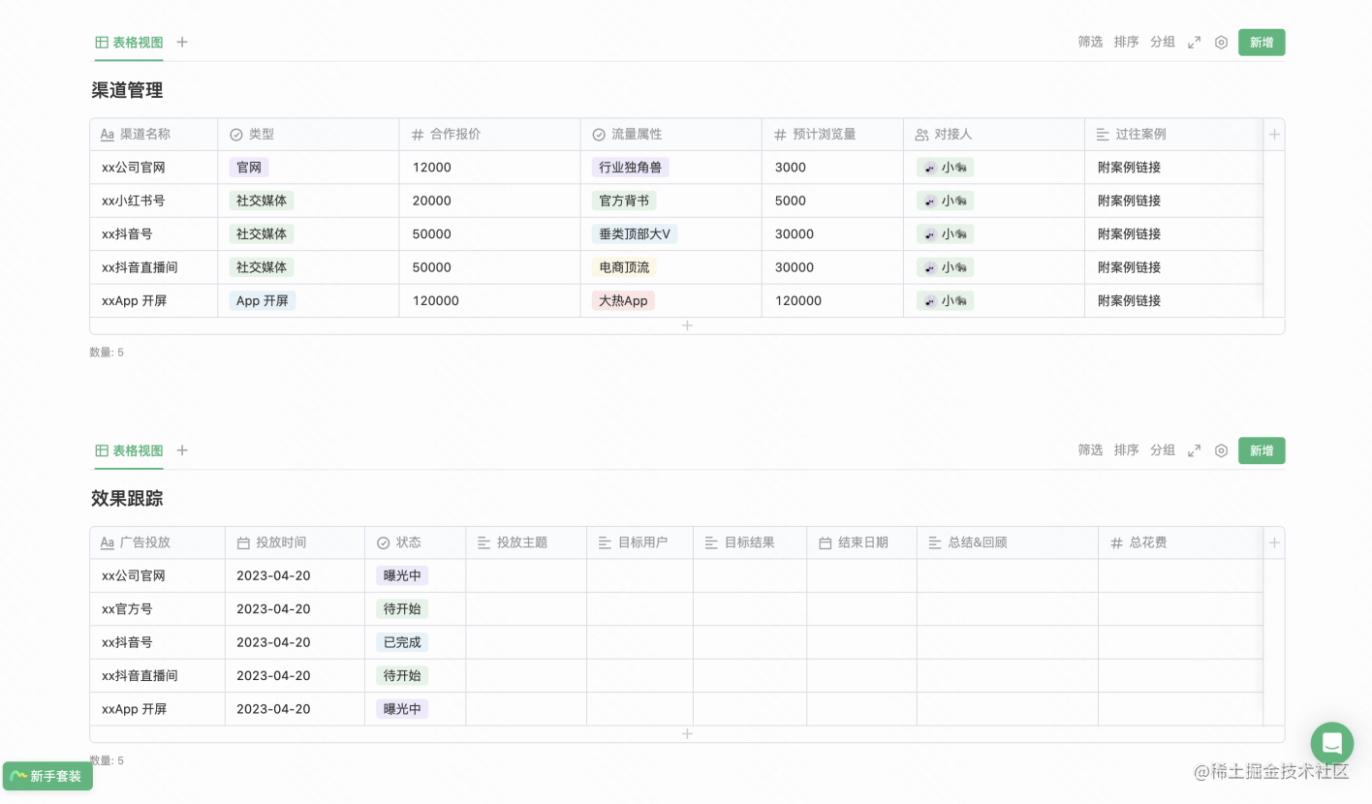Select xx小红书号 channel name cell
The width and height of the screenshot is (1372, 804).
click(154, 201)
